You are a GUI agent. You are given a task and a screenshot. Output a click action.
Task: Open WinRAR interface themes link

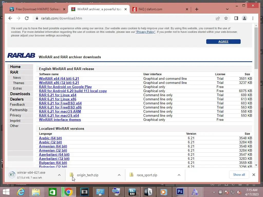[60, 120]
